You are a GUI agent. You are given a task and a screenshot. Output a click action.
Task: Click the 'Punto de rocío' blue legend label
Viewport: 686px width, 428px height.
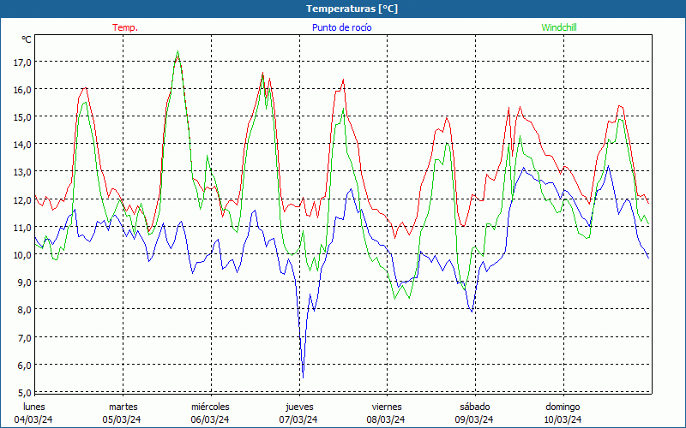341,27
